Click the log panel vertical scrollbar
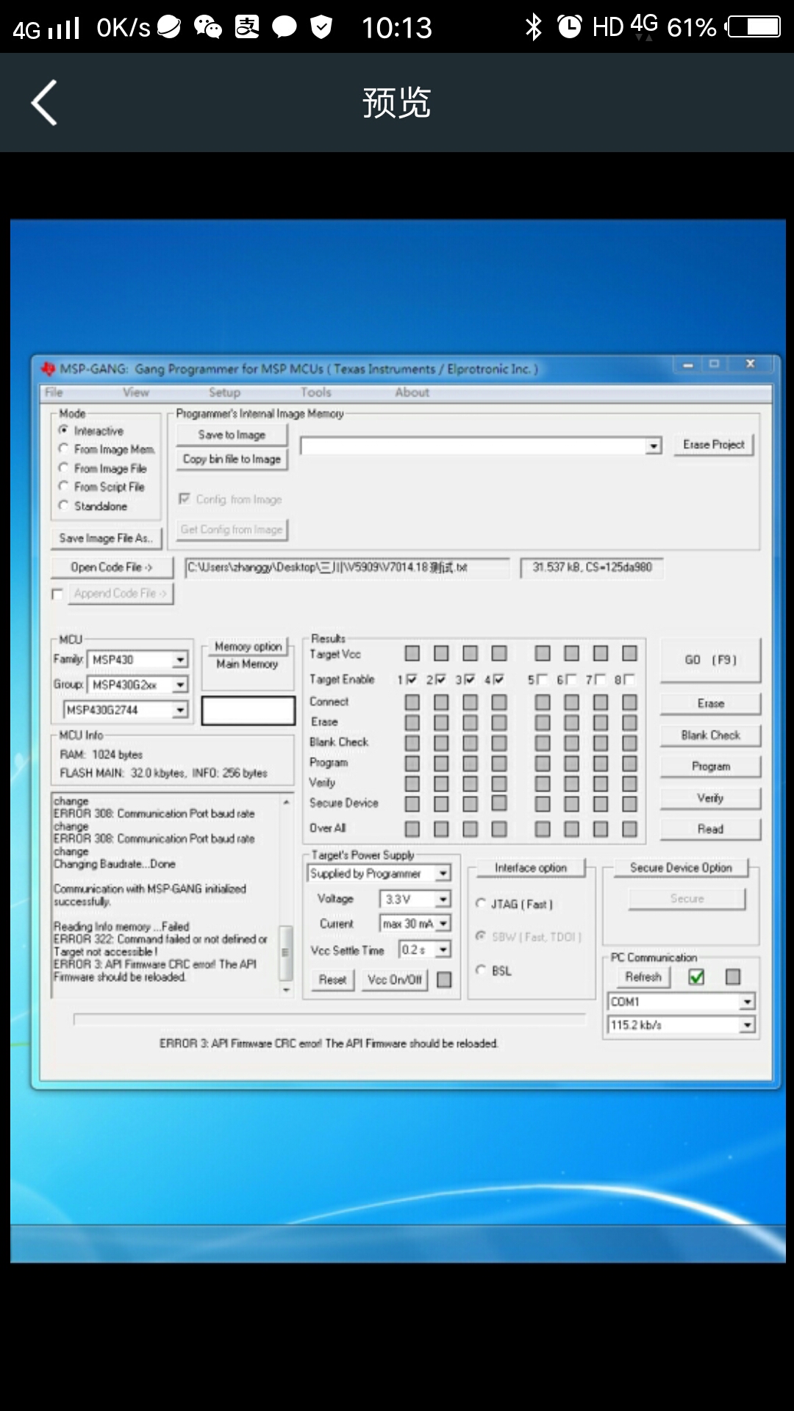Viewport: 794px width, 1411px height. click(x=286, y=895)
